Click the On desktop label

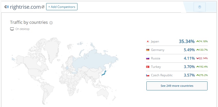pyautogui.click(x=22, y=29)
